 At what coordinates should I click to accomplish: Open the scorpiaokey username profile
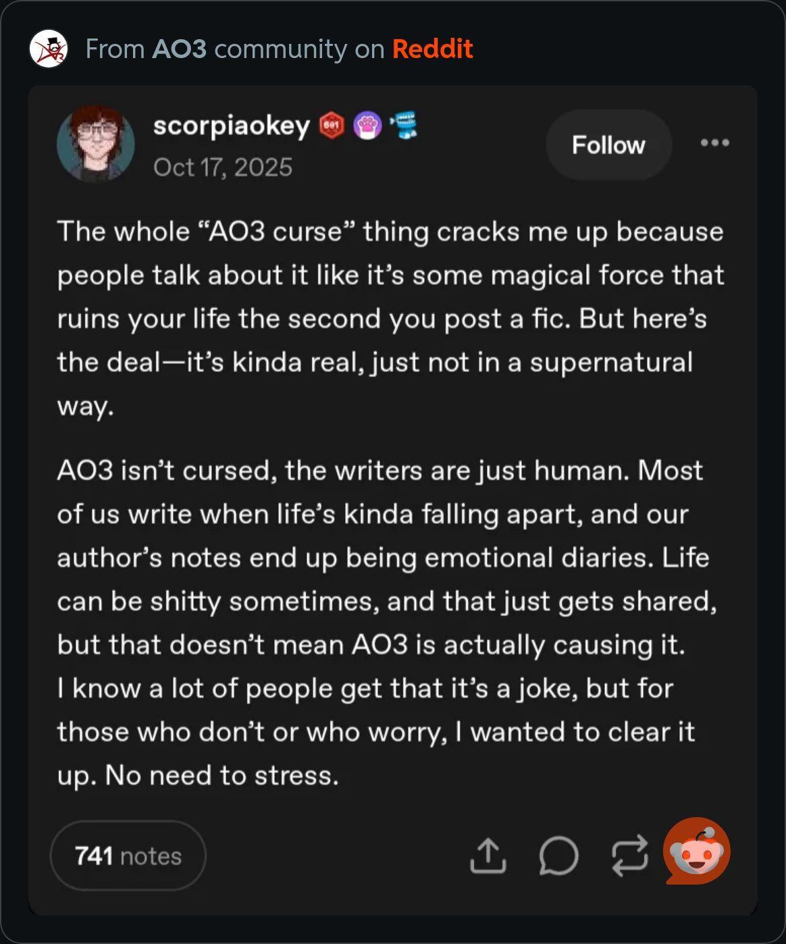(x=231, y=126)
